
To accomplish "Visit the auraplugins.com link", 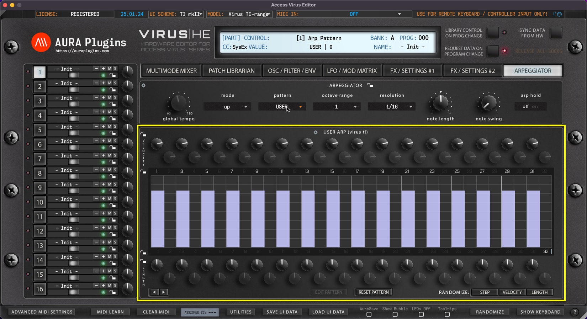I will click(x=82, y=51).
